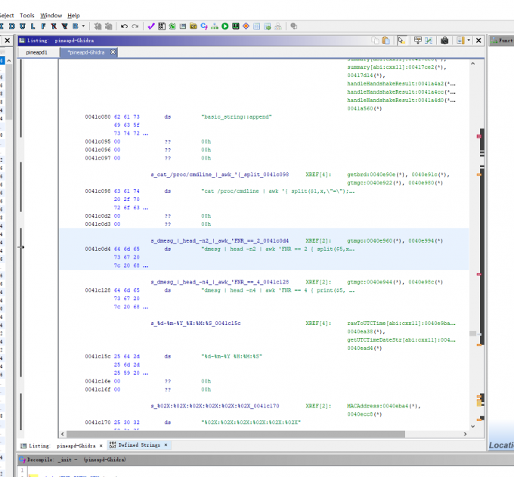Click the function hierarchy tree icon
This screenshot has height=477, width=514.
(x=215, y=26)
